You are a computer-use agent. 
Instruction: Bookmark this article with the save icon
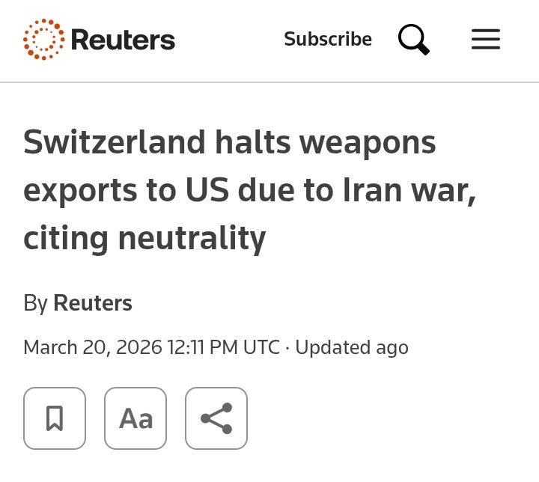[x=55, y=418]
